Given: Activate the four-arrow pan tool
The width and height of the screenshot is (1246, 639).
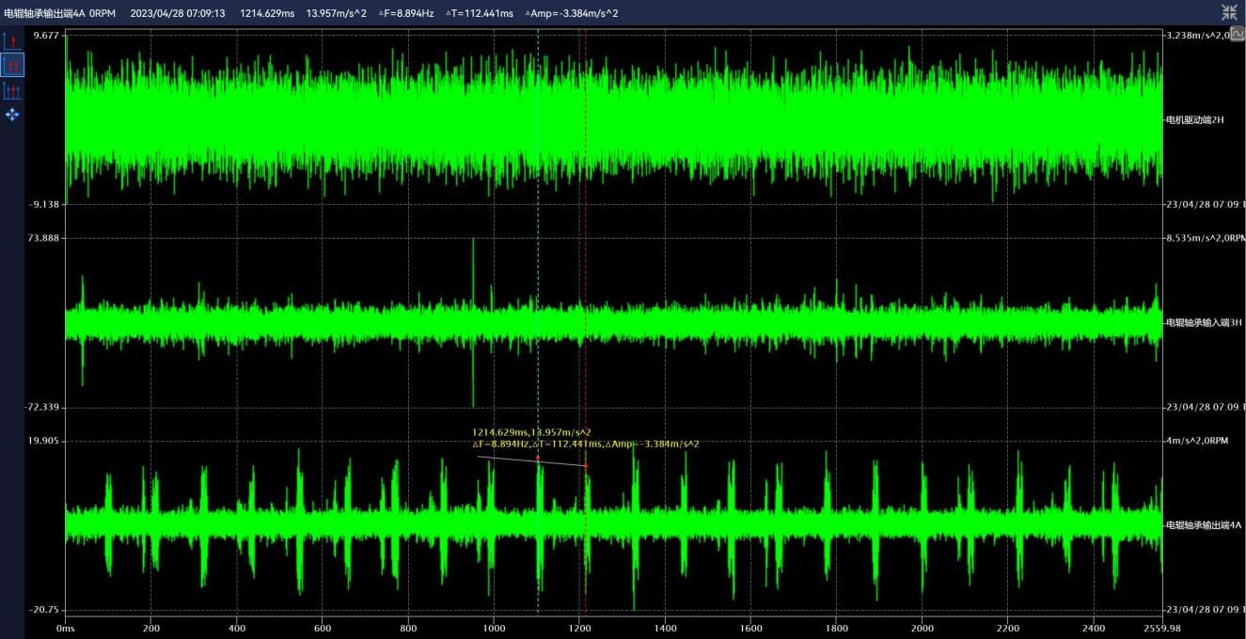Looking at the screenshot, I should 12,115.
